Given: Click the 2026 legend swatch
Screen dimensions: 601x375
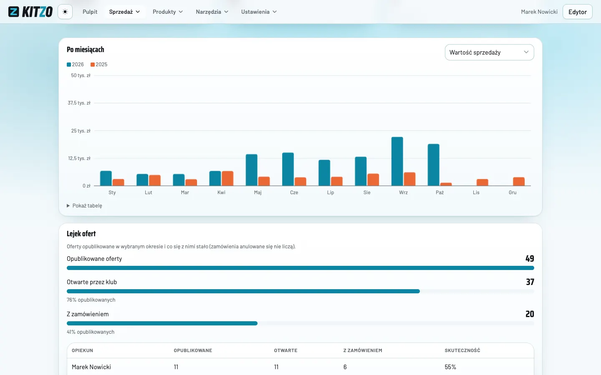Looking at the screenshot, I should (69, 65).
